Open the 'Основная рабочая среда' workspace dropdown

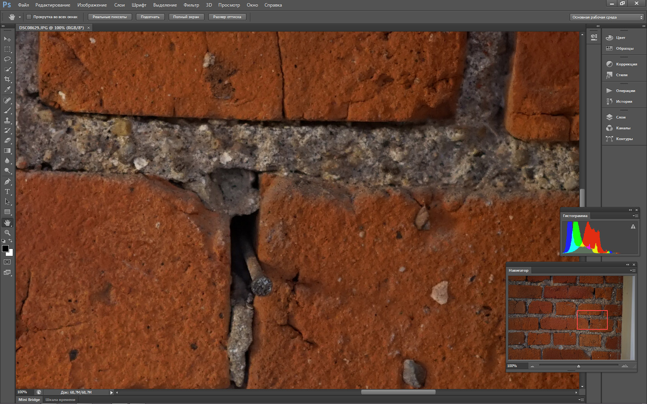(x=607, y=17)
